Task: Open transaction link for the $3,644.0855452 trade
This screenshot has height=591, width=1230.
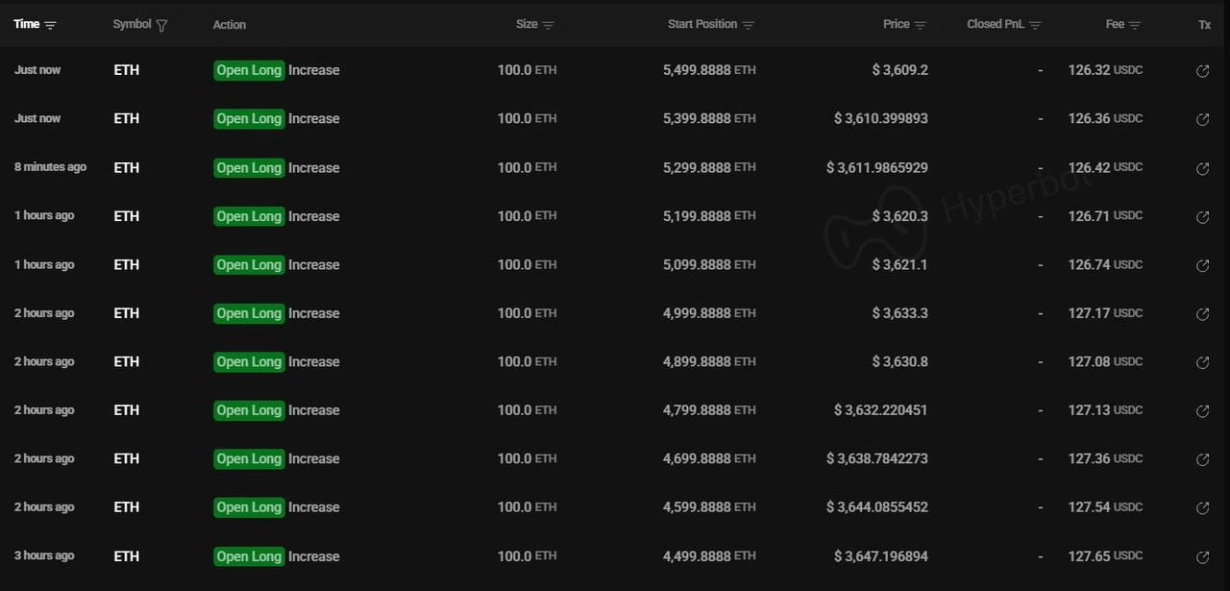Action: tap(1202, 508)
